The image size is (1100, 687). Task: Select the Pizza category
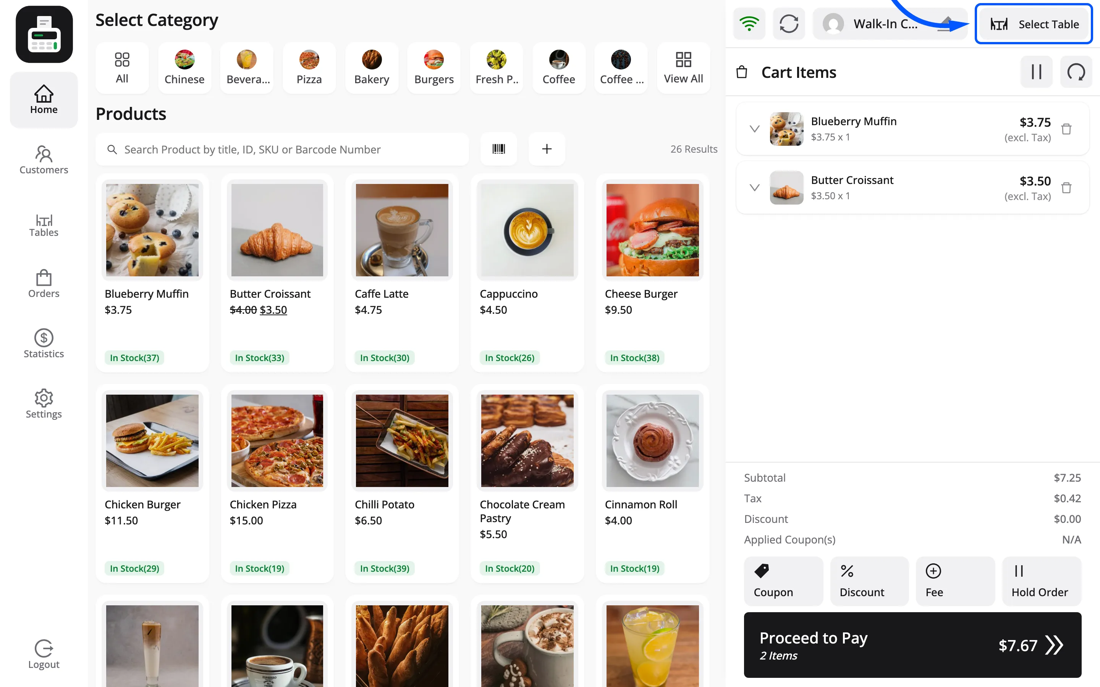(x=309, y=68)
